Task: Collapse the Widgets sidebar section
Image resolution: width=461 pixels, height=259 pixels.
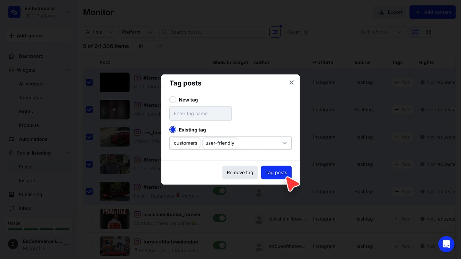Action: (67, 70)
